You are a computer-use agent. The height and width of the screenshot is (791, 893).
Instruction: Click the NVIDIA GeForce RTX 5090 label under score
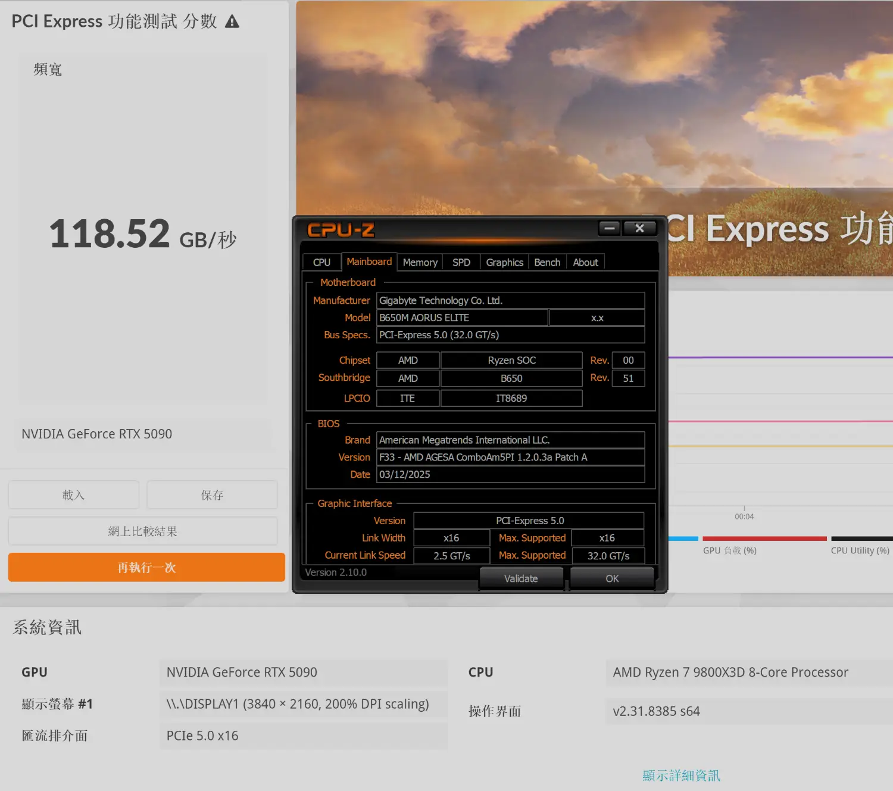[x=96, y=434]
